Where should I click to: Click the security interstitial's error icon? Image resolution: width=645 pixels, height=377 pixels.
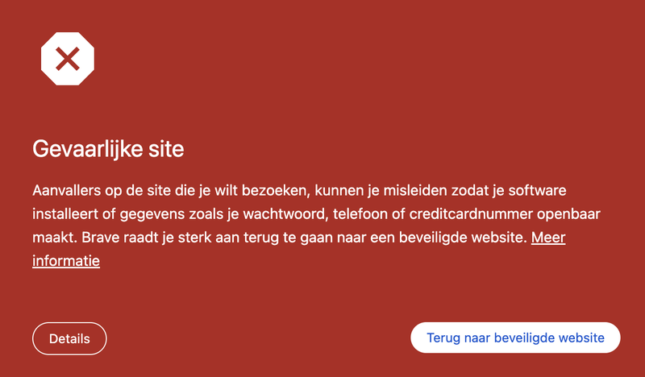point(68,59)
